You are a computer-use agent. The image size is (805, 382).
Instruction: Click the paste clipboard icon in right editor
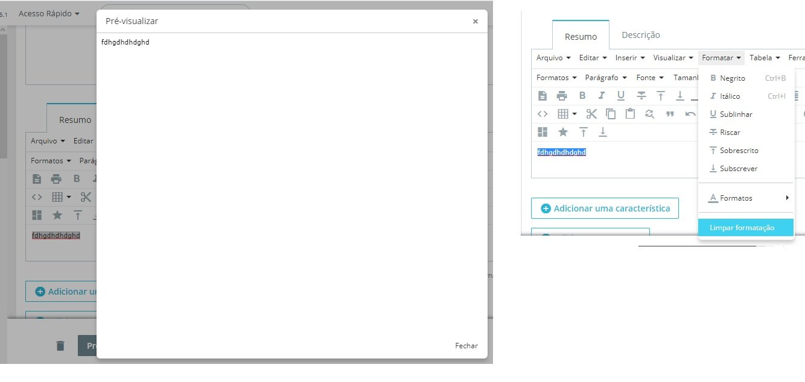630,113
